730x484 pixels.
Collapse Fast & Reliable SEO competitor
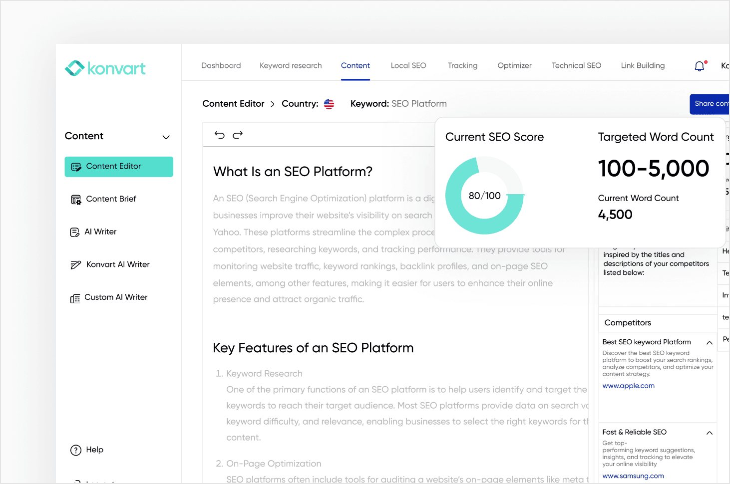[709, 433]
